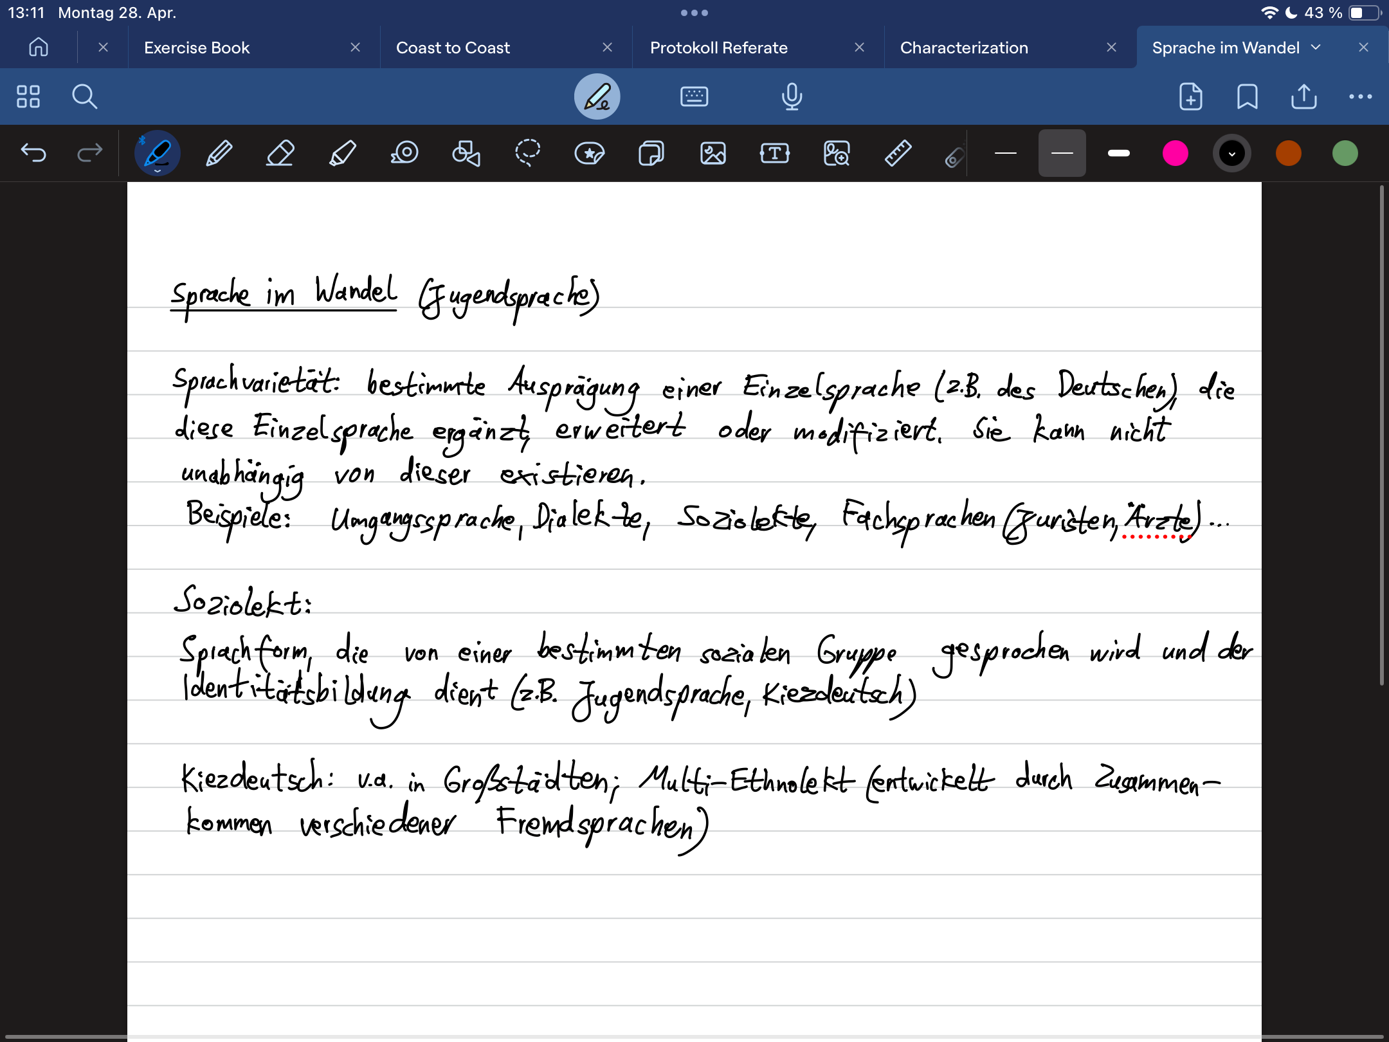Open the sticky note tool
The height and width of the screenshot is (1042, 1389).
pyautogui.click(x=651, y=153)
